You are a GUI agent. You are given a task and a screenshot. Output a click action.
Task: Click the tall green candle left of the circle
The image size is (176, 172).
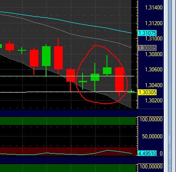pos(46,56)
